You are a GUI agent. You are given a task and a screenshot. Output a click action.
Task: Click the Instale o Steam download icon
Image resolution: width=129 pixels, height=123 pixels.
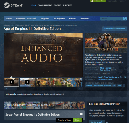coord(92,1)
